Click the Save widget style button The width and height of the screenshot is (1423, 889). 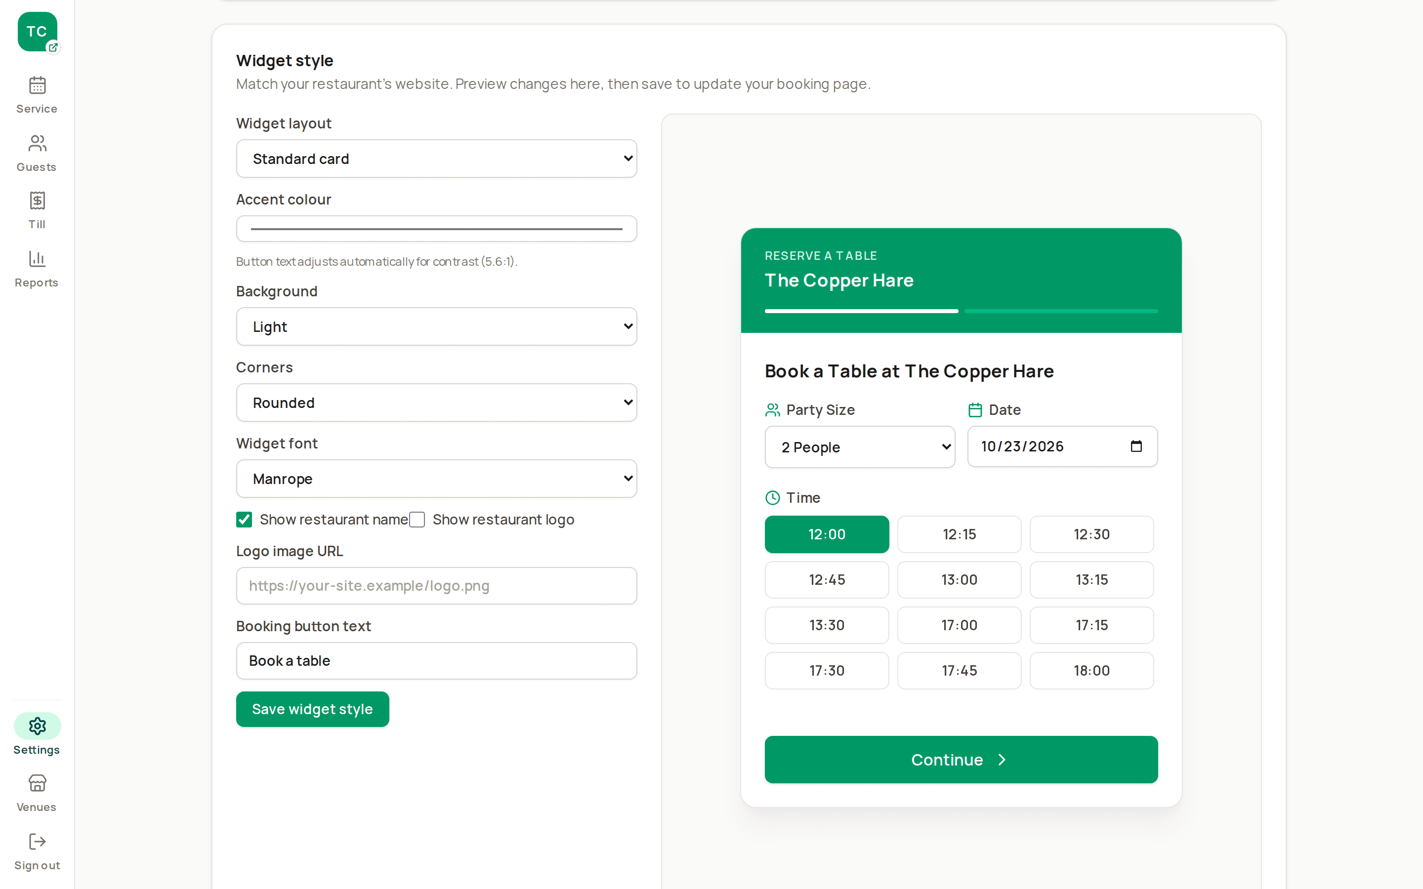pos(312,709)
